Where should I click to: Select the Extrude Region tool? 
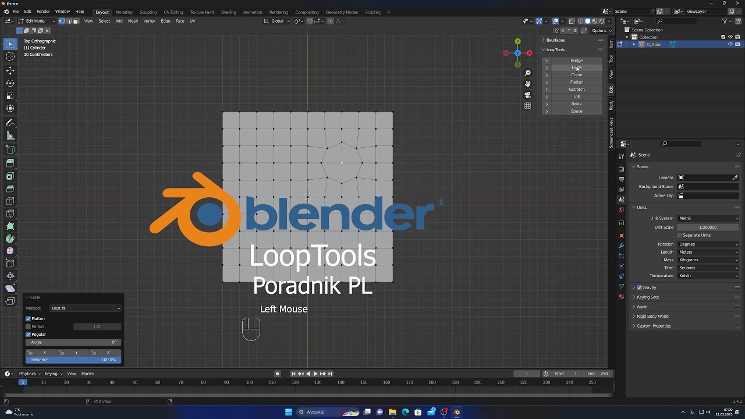(x=10, y=164)
